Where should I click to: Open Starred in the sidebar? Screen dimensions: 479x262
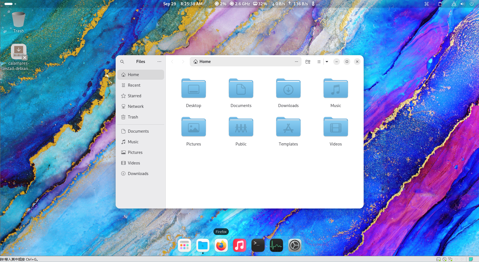click(x=141, y=96)
